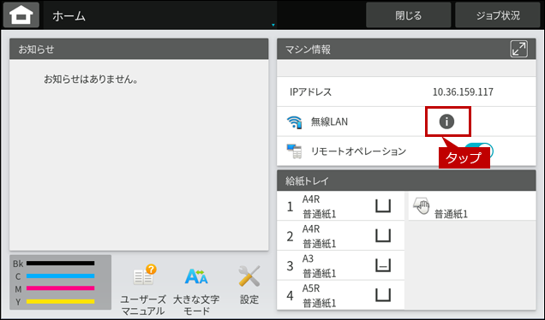Tap the 無線LAN label
This screenshot has width=545, height=320.
[329, 121]
